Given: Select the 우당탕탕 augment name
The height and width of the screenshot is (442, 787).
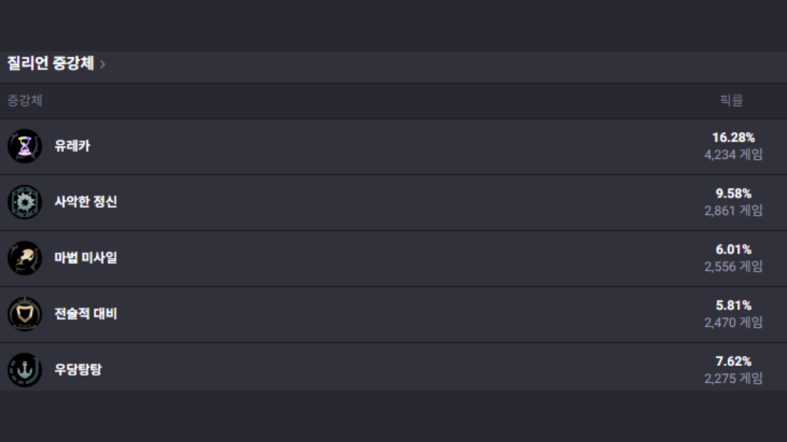Looking at the screenshot, I should [78, 370].
